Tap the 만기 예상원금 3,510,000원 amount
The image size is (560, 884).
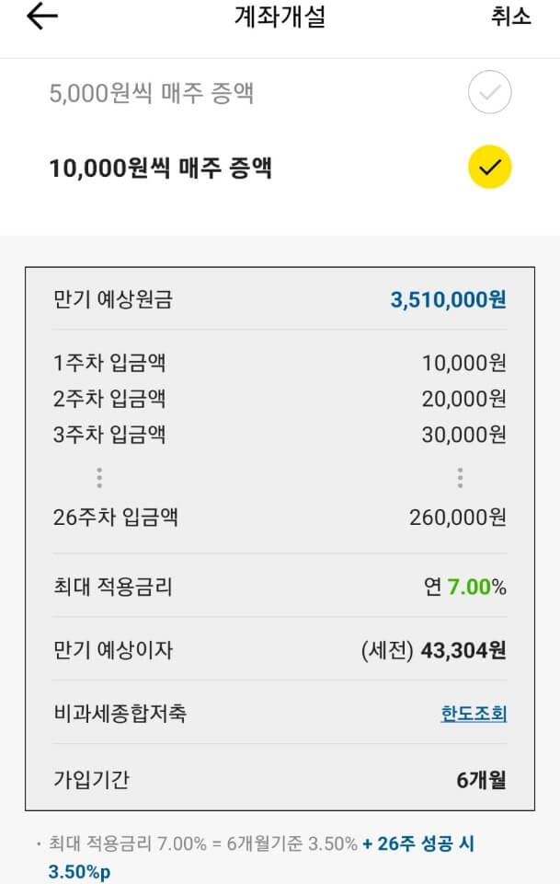(x=449, y=299)
